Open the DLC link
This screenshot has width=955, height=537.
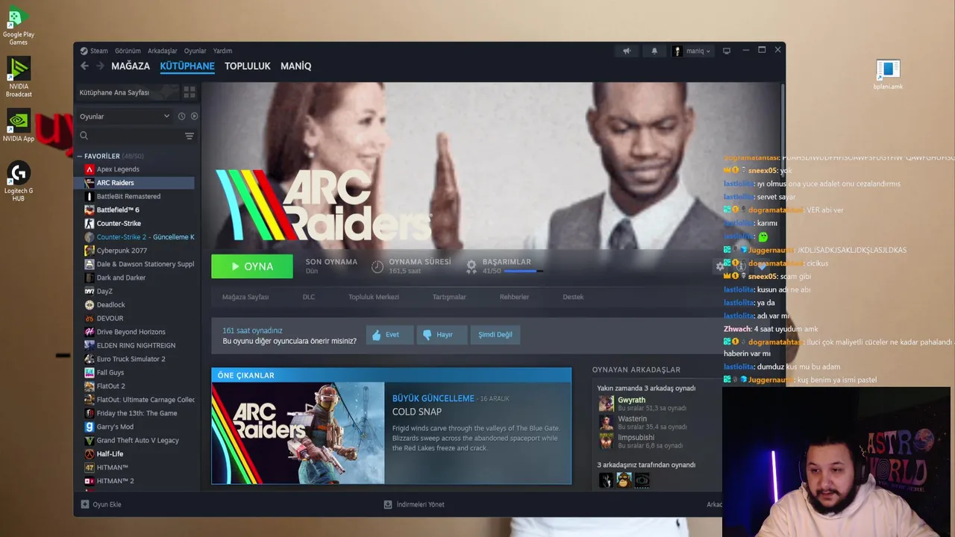coord(309,297)
